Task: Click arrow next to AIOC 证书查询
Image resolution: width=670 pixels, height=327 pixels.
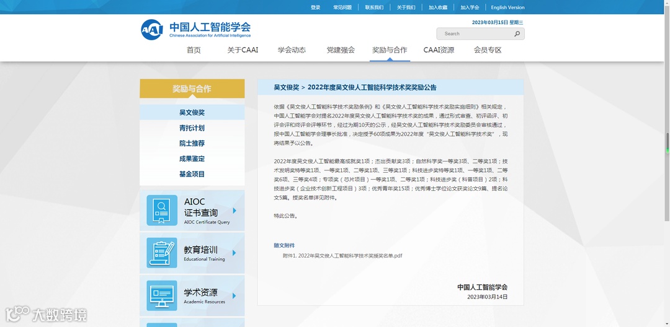Action: point(234,211)
